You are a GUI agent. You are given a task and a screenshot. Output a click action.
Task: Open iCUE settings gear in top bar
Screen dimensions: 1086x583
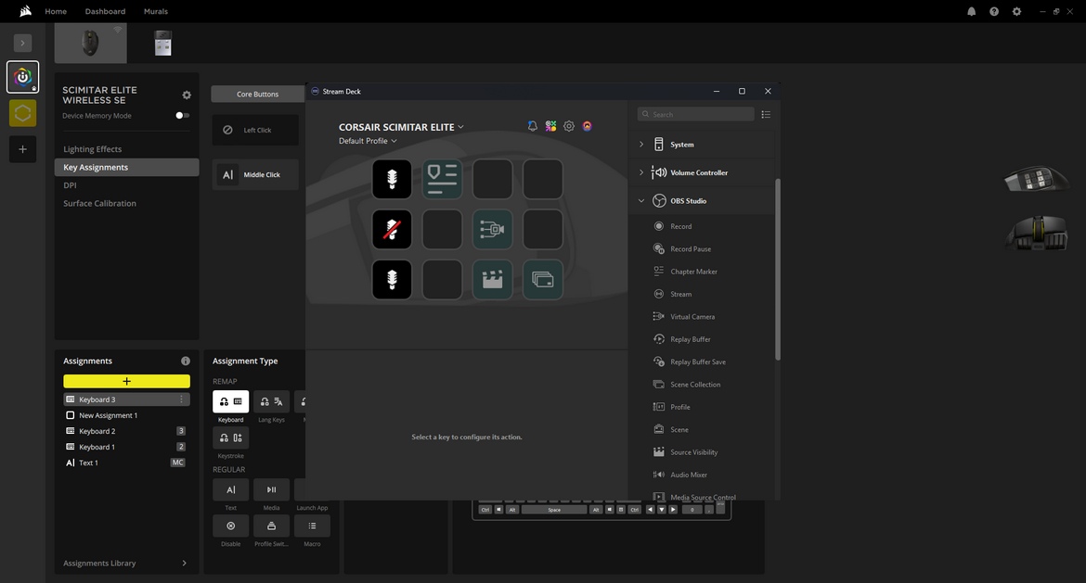coord(1016,11)
